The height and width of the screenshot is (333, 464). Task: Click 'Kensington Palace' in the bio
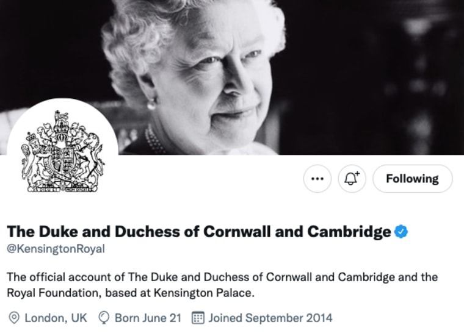(x=203, y=293)
